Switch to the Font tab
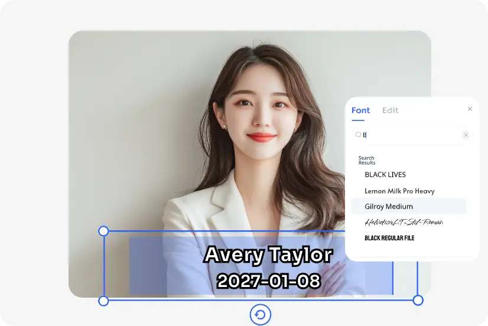 point(361,110)
